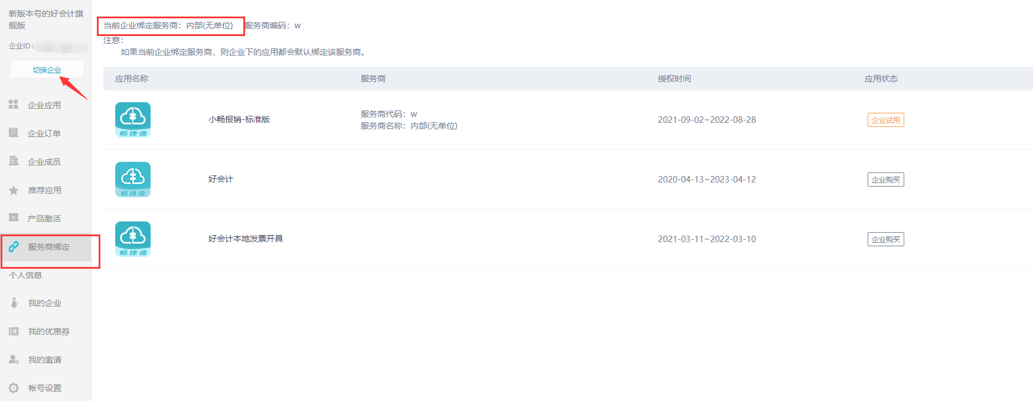Click the 我的企业 person icon
Image resolution: width=1033 pixels, height=401 pixels.
click(14, 303)
